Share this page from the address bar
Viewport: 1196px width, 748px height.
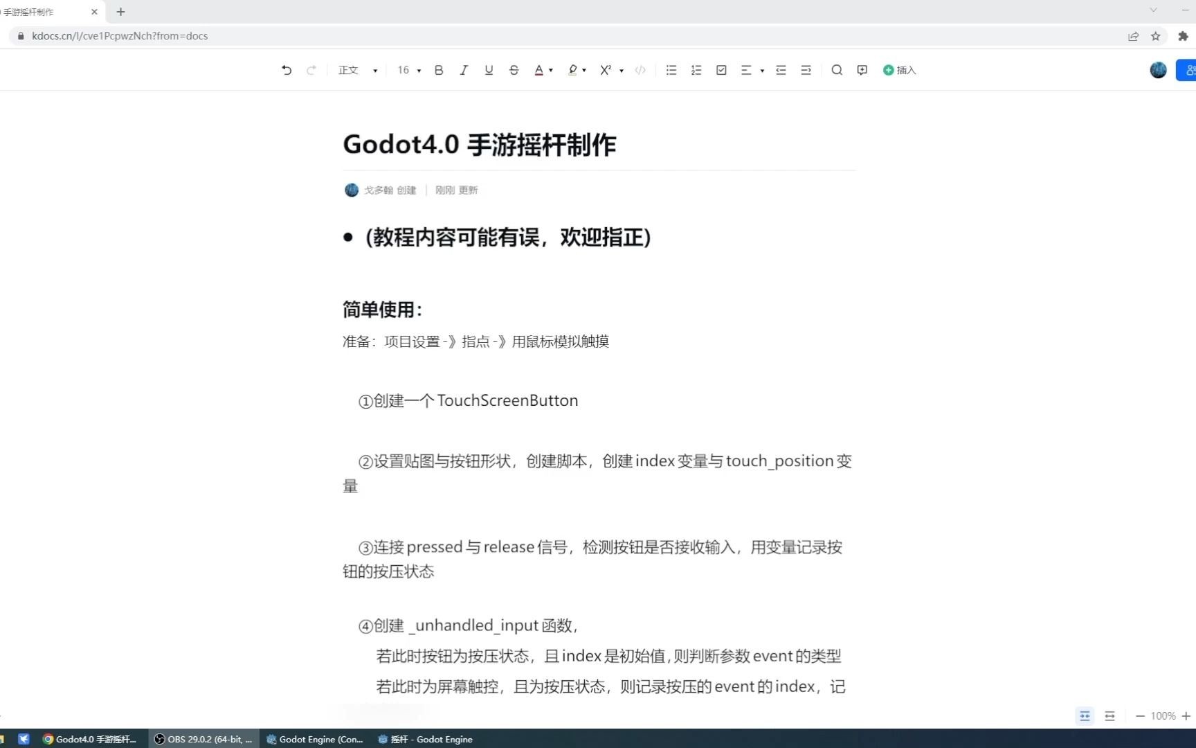pyautogui.click(x=1133, y=36)
